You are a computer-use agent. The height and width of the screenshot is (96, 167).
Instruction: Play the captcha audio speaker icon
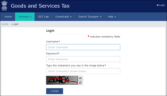[x=80, y=78]
